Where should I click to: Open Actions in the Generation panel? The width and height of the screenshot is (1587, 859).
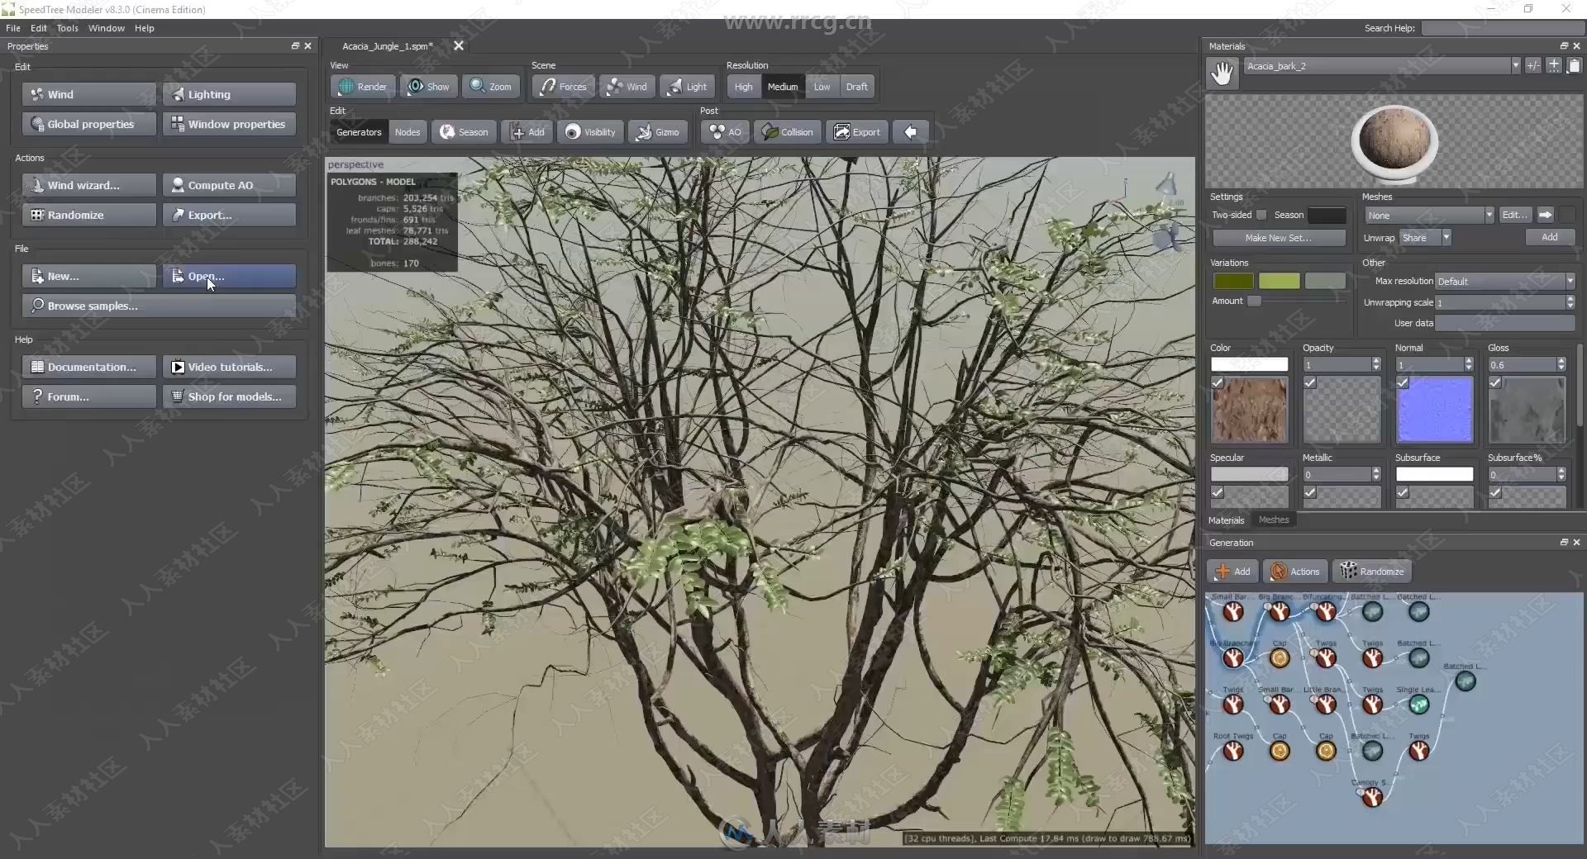point(1295,572)
